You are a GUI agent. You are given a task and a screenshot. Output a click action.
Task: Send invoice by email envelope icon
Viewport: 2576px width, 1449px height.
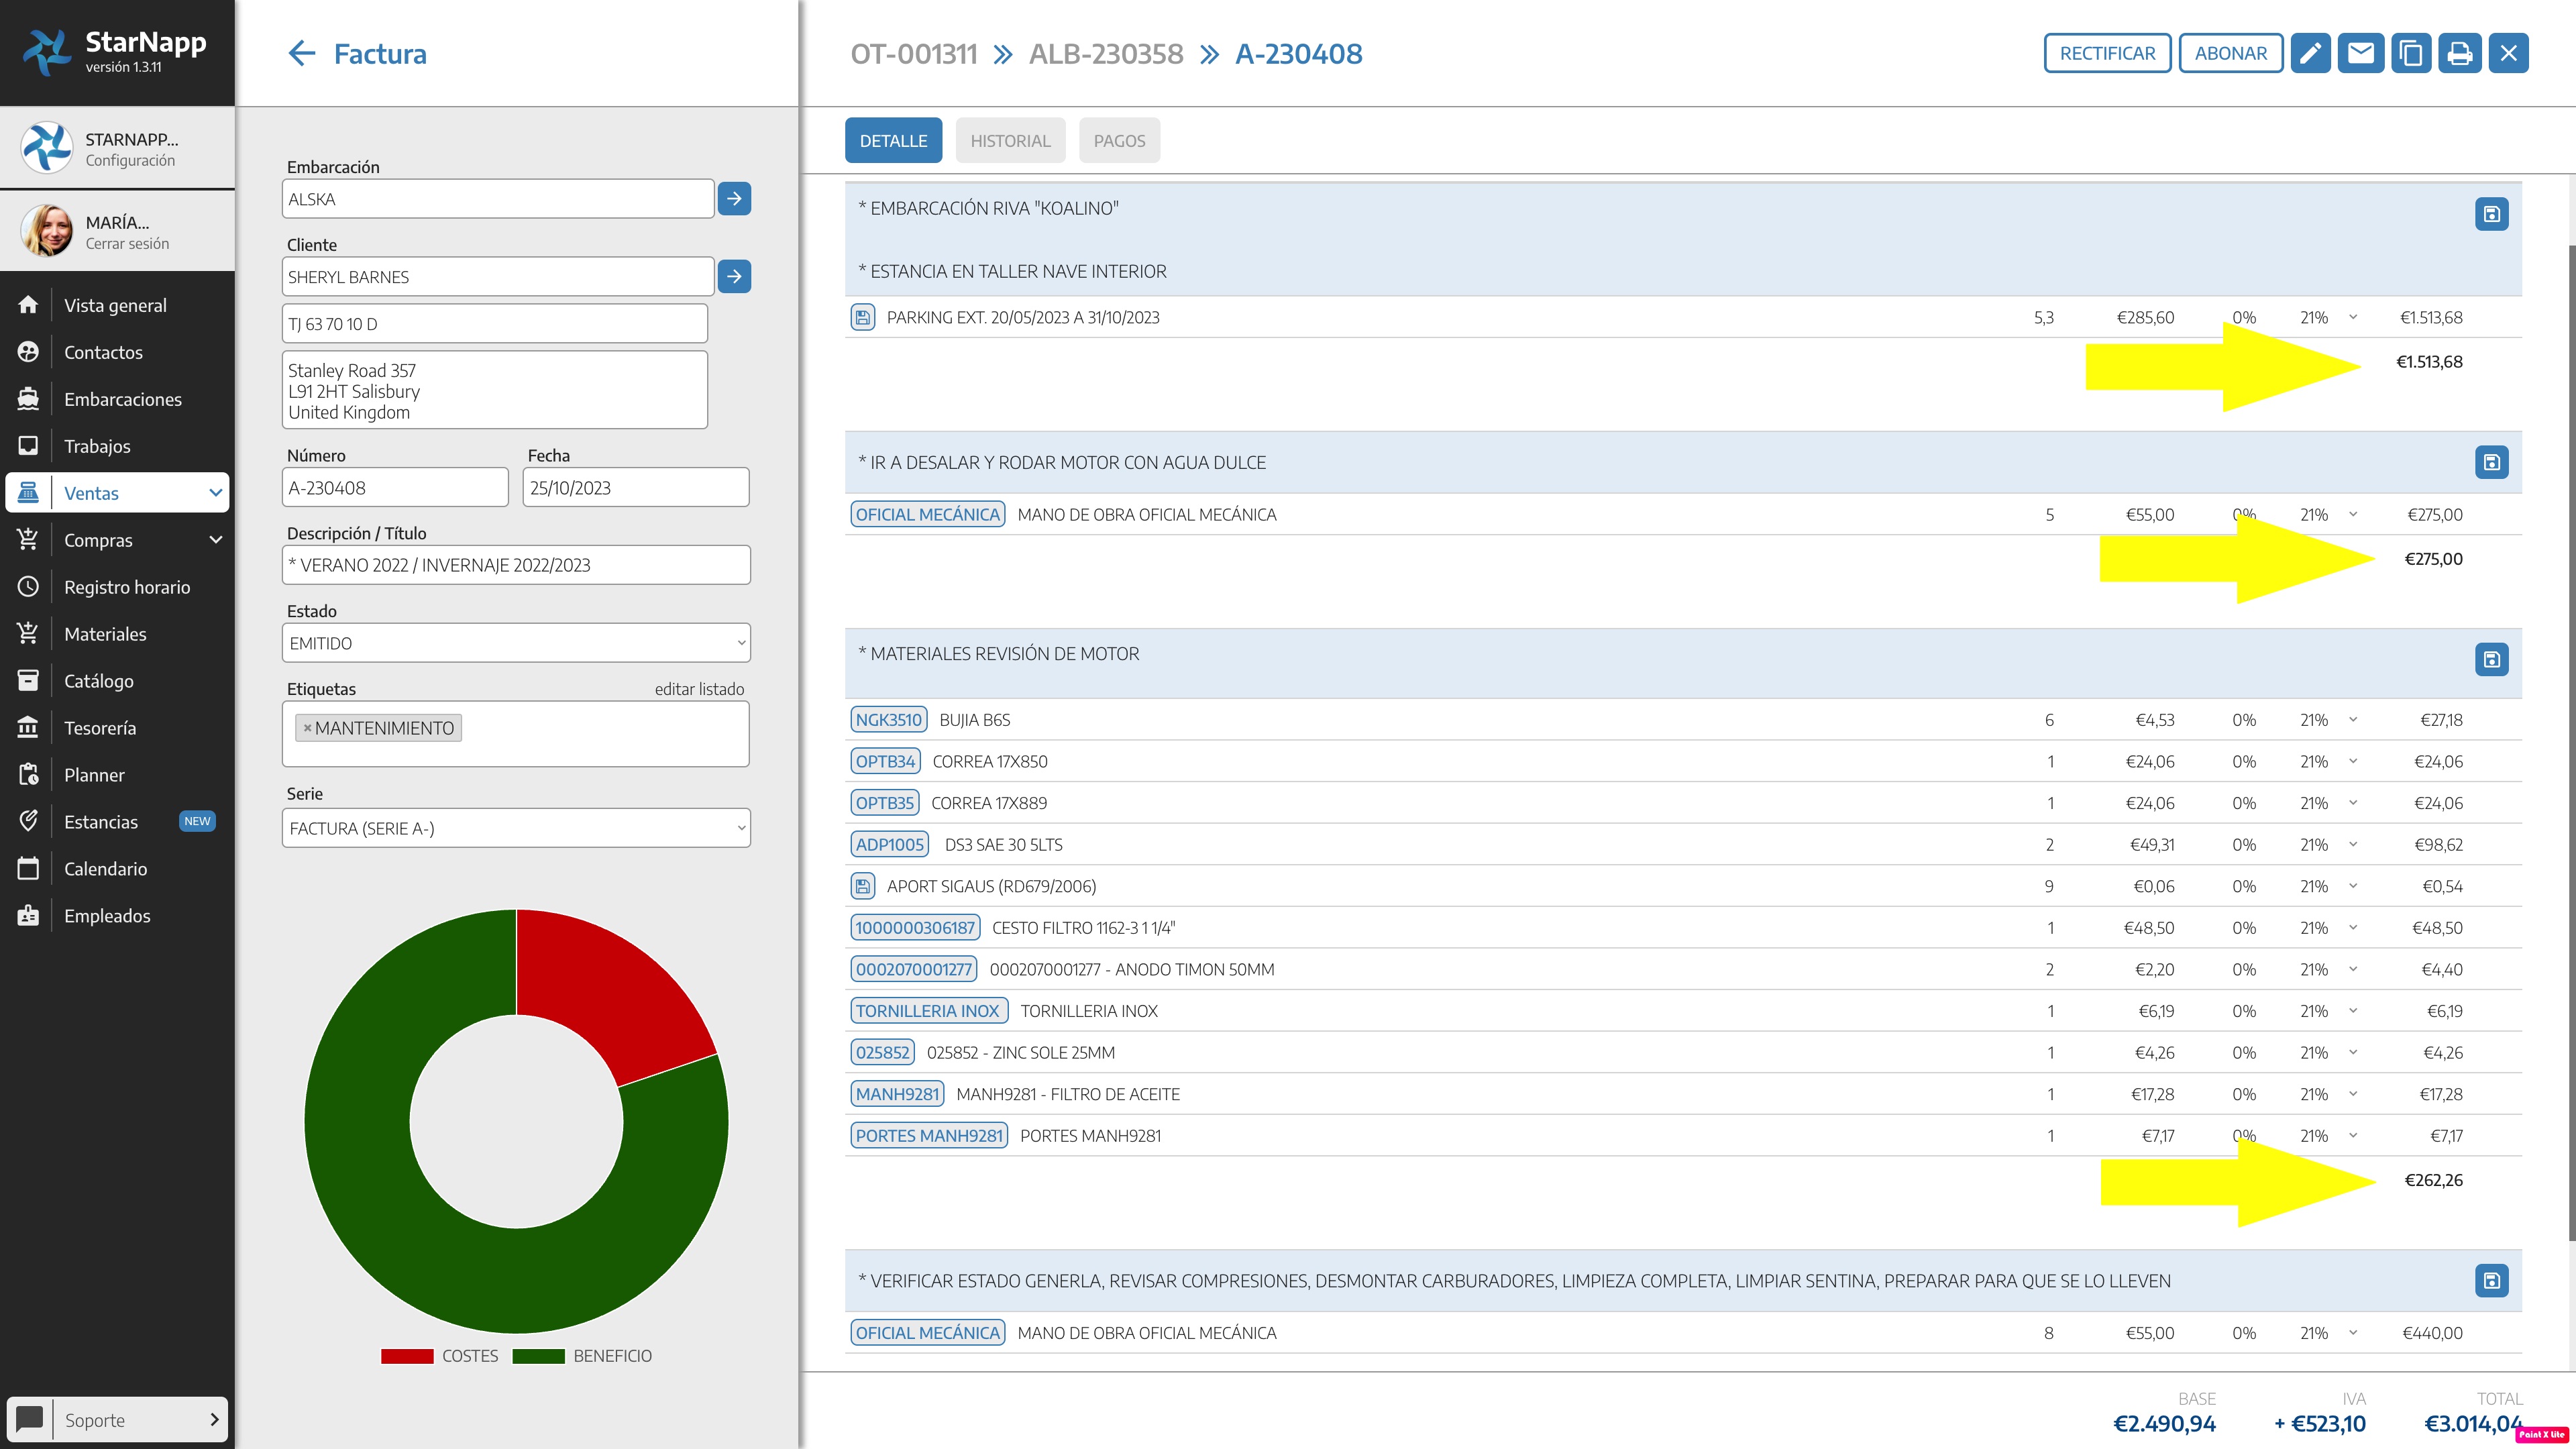pos(2360,54)
